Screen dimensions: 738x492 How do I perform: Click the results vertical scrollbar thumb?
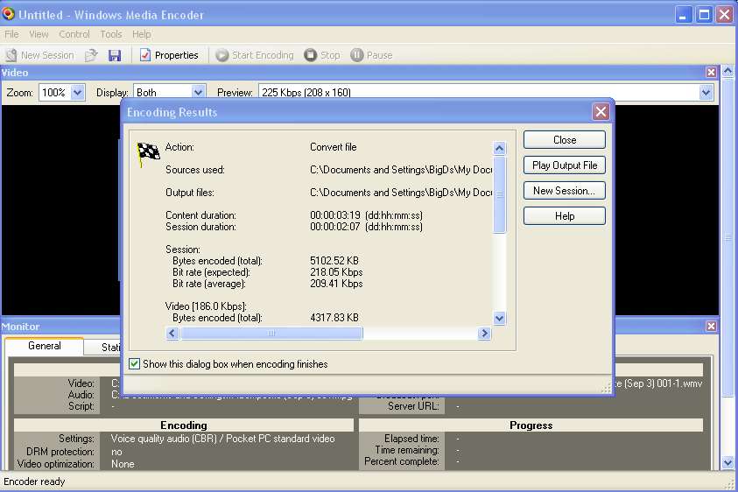coord(499,194)
